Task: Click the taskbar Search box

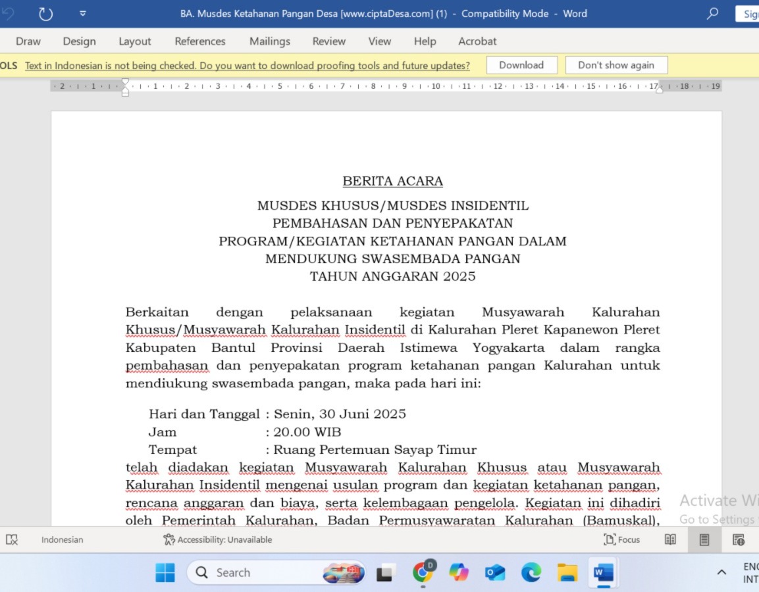Action: [x=276, y=573]
